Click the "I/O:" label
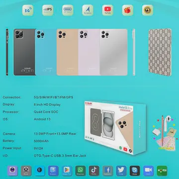The width and height of the screenshot is (179, 179). point(5,156)
